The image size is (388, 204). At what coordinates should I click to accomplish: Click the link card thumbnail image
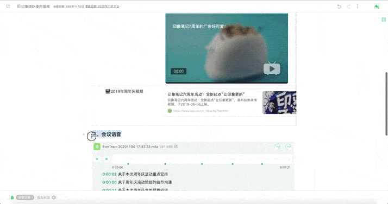279,103
